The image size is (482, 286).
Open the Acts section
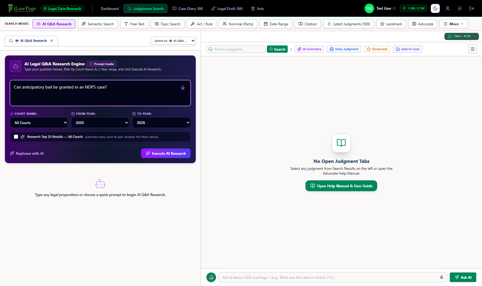[x=258, y=8]
